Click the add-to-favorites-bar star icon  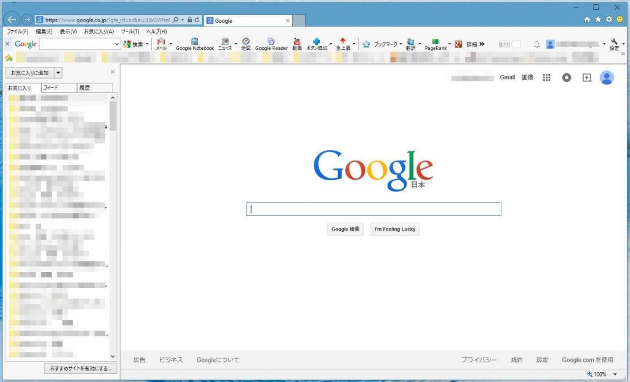click(x=9, y=58)
